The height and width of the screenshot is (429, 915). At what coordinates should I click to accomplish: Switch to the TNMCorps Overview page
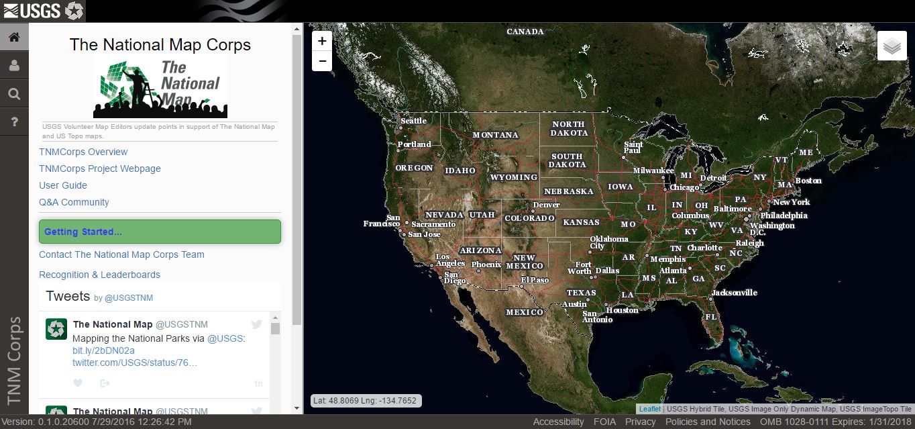(x=83, y=152)
